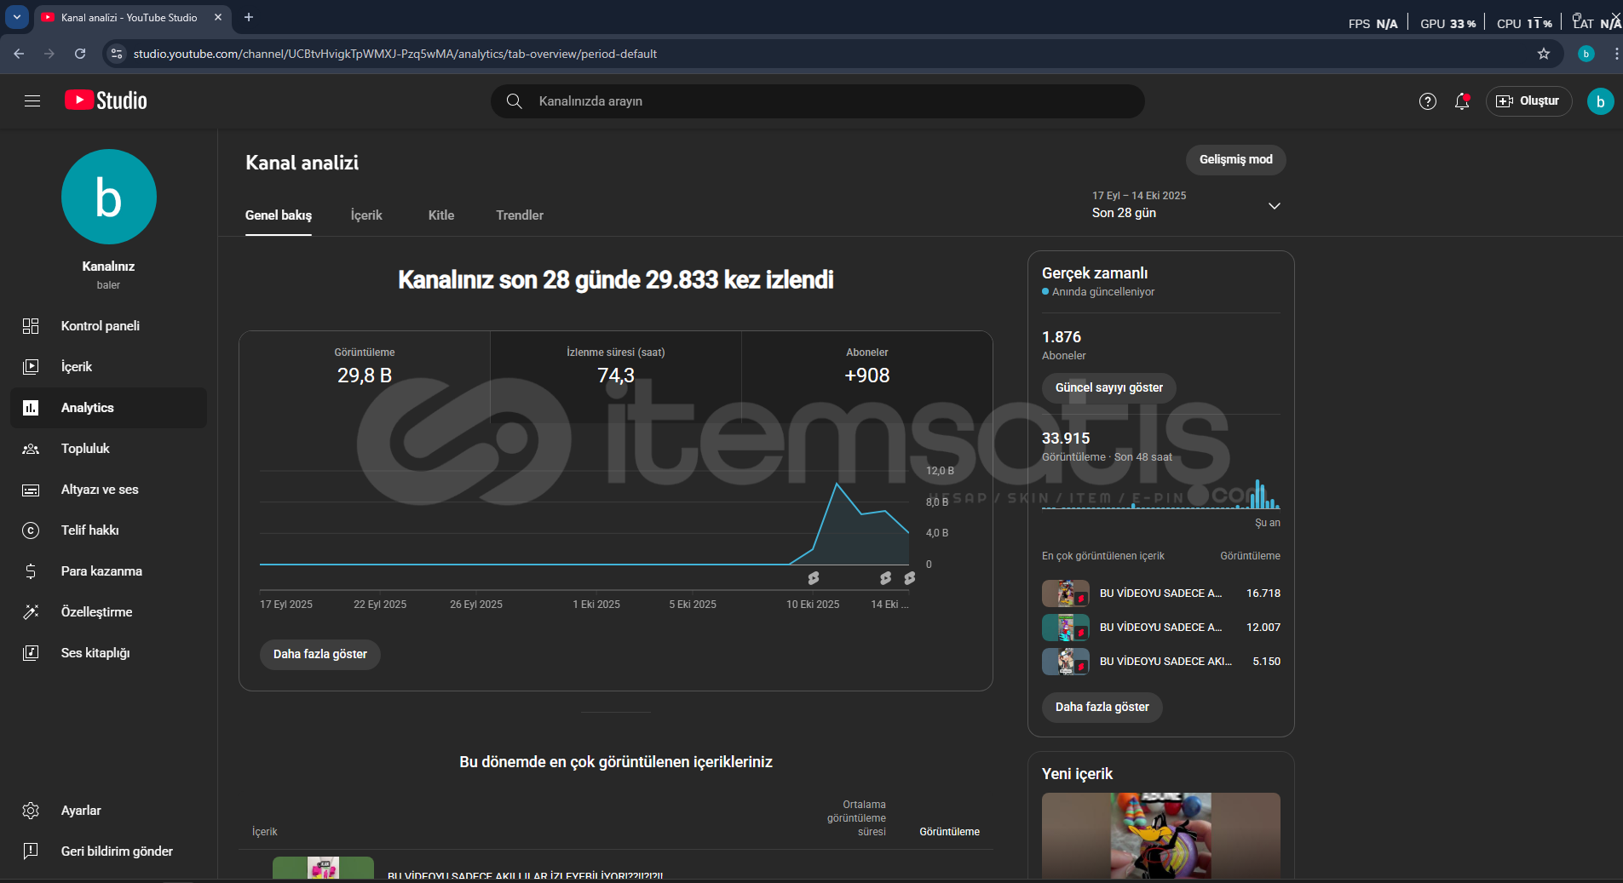Switch to the Kitle tab
Screen dimensions: 1623x883
click(440, 215)
